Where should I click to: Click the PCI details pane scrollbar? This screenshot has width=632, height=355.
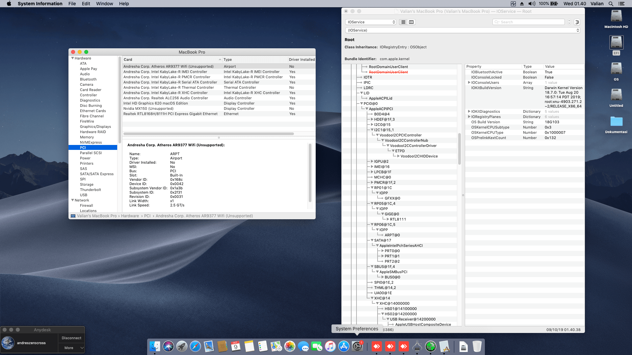click(x=310, y=173)
